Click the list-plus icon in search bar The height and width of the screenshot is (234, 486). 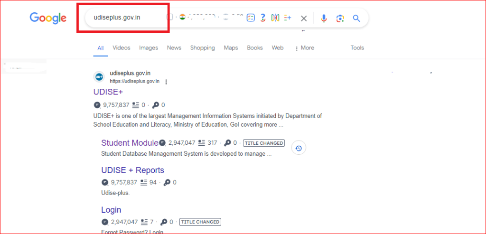pos(288,18)
